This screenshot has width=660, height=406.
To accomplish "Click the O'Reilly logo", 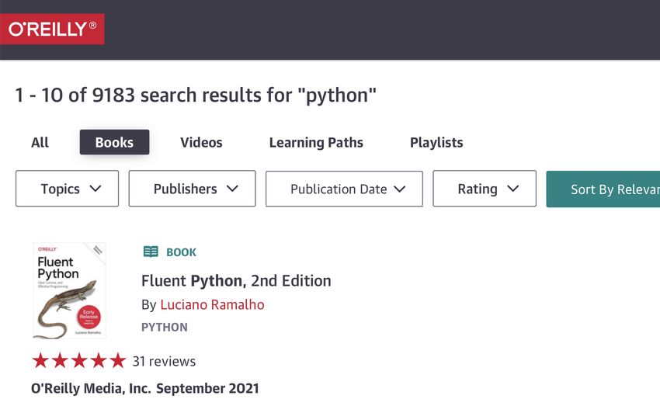I will pos(52,29).
